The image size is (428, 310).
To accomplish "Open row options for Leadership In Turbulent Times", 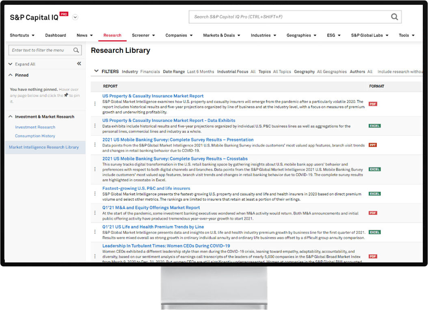I will [x=95, y=256].
